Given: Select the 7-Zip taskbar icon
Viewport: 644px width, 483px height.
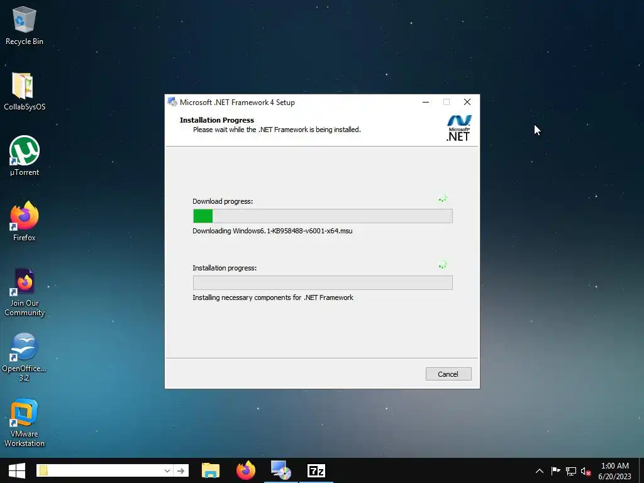Looking at the screenshot, I should click(x=316, y=470).
